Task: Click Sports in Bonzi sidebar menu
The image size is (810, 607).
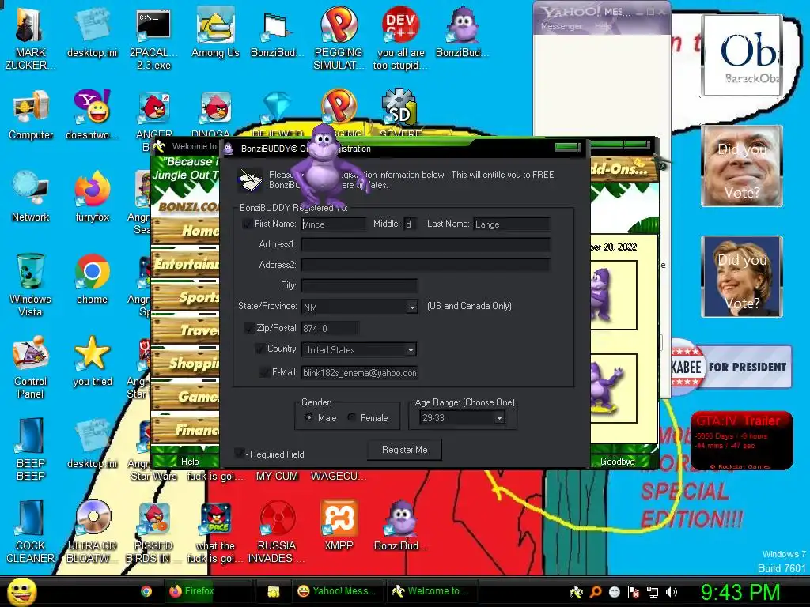Action: [185, 297]
